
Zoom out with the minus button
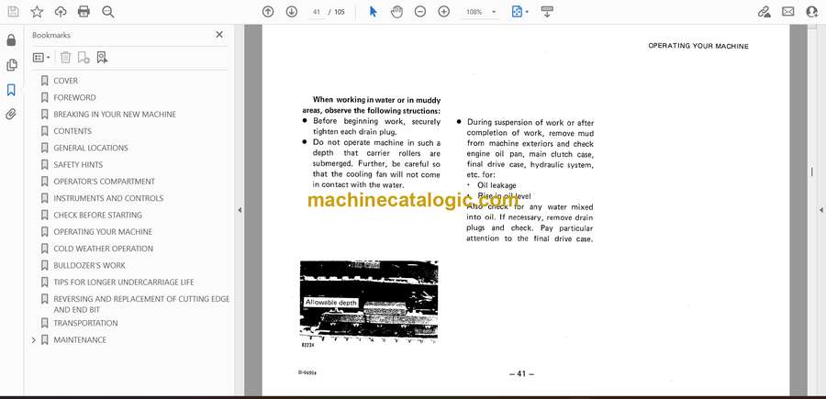[x=419, y=12]
